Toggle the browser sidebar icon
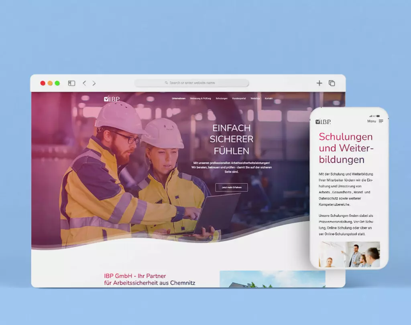 click(x=72, y=83)
